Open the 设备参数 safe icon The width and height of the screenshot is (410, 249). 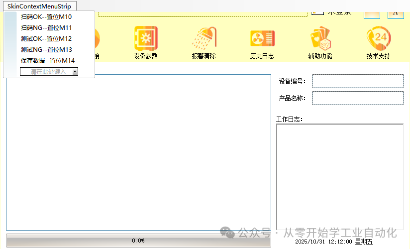click(146, 38)
